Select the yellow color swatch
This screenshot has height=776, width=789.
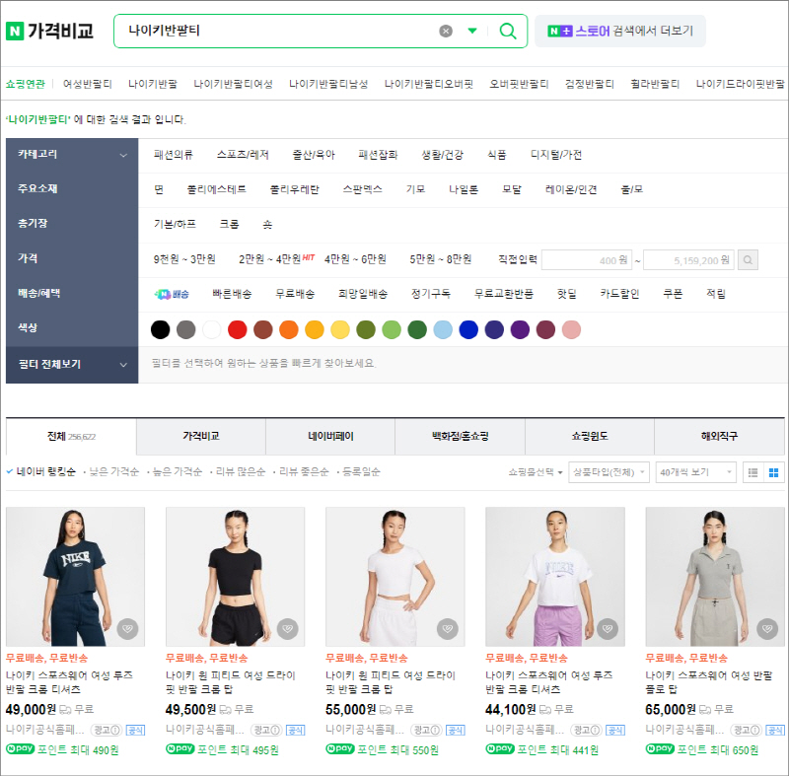340,330
